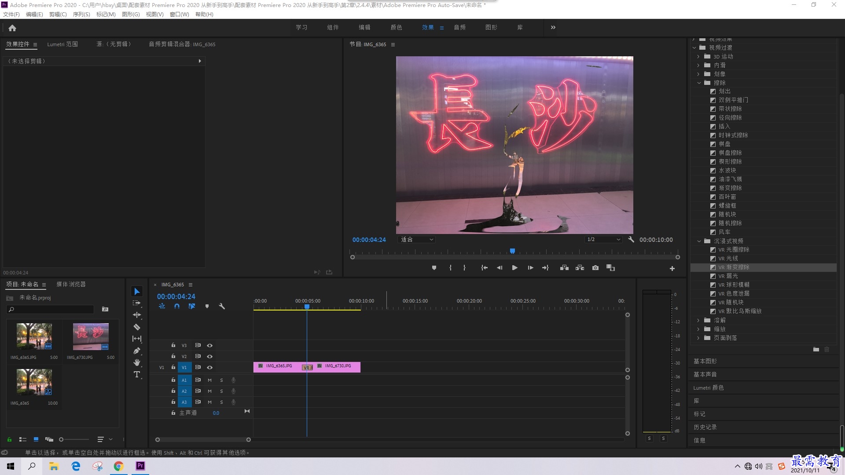
Task: Click the Home icon
Action: point(12,28)
